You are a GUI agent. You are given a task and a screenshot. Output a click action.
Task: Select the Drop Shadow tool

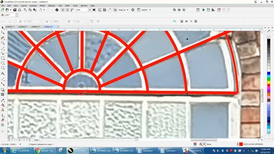[x=3, y=90]
